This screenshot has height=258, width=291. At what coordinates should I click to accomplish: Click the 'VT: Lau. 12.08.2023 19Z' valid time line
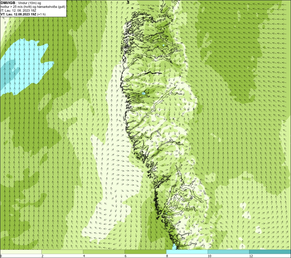tap(23, 14)
